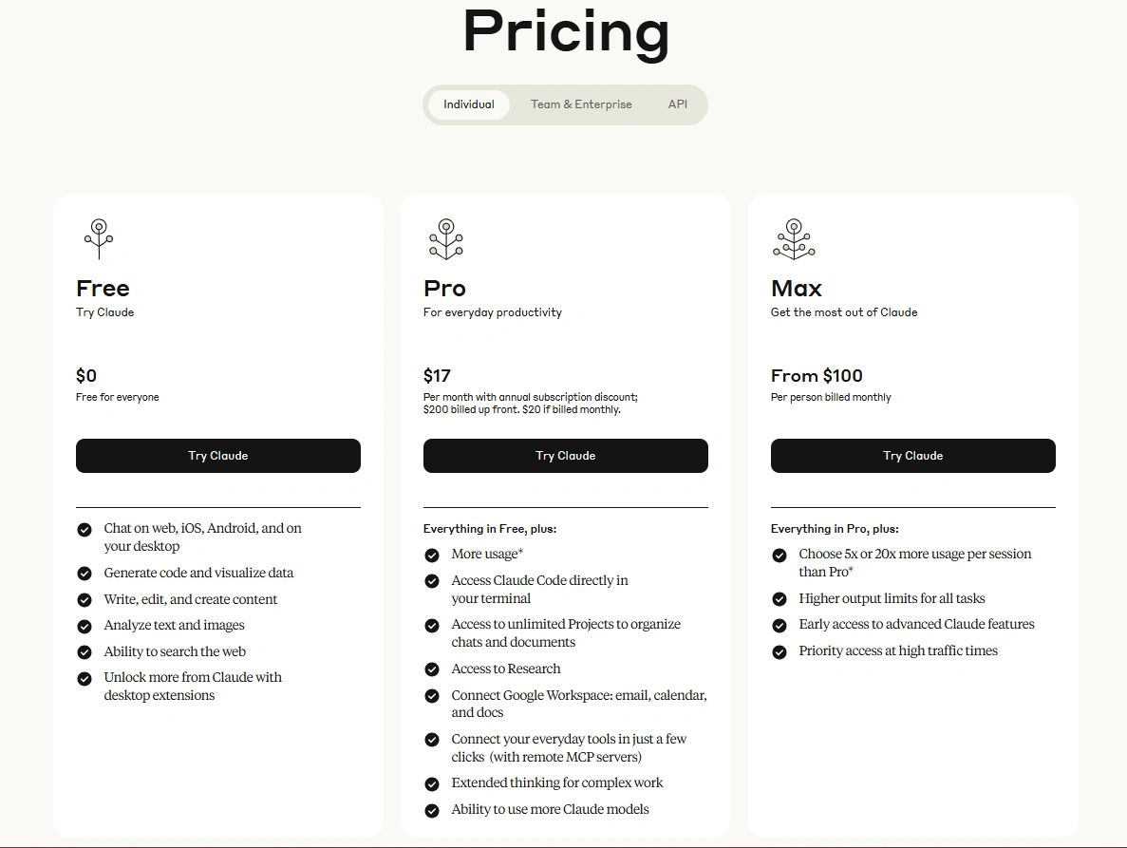Screen dimensions: 1127x848
Task: Click Try Claude under the Pro plan
Action: point(565,456)
